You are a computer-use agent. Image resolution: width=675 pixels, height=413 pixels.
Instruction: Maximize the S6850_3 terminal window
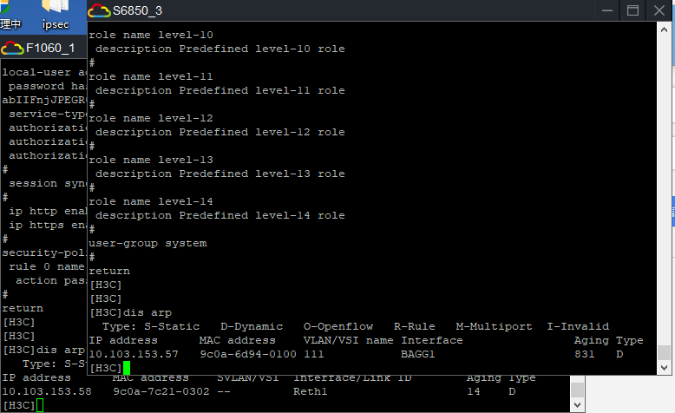click(x=632, y=10)
